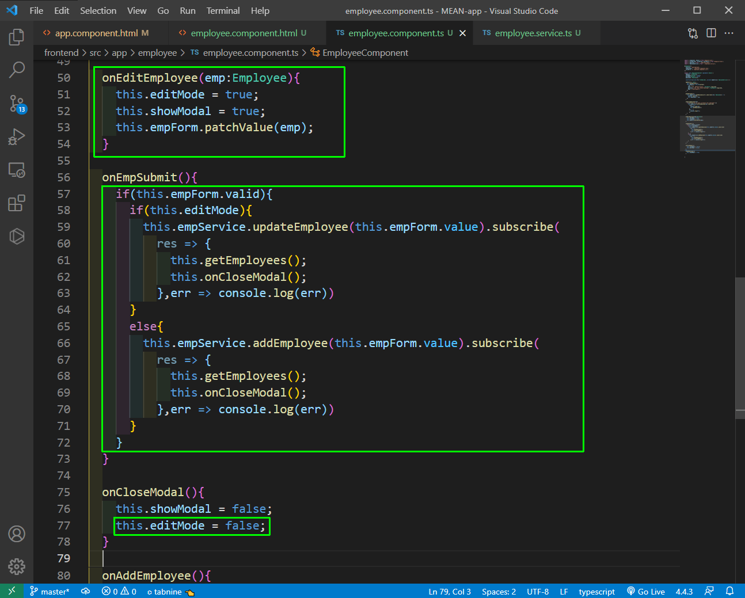This screenshot has width=745, height=598.
Task: Open the View menu
Action: coord(137,10)
